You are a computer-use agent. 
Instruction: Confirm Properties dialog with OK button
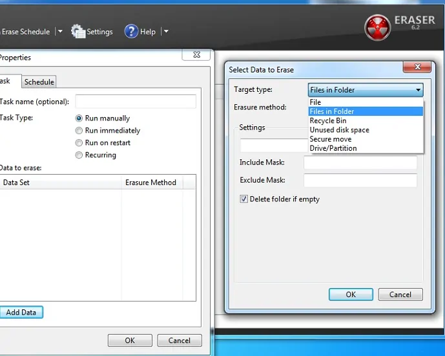[130, 340]
